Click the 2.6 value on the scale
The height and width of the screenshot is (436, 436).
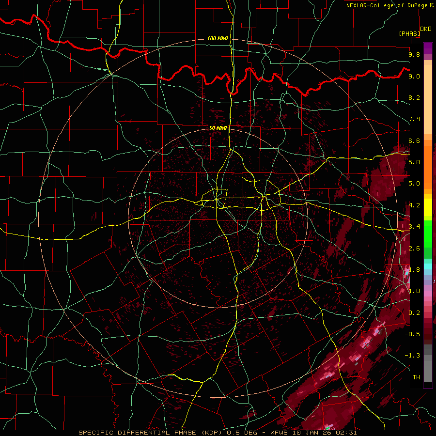coord(414,248)
